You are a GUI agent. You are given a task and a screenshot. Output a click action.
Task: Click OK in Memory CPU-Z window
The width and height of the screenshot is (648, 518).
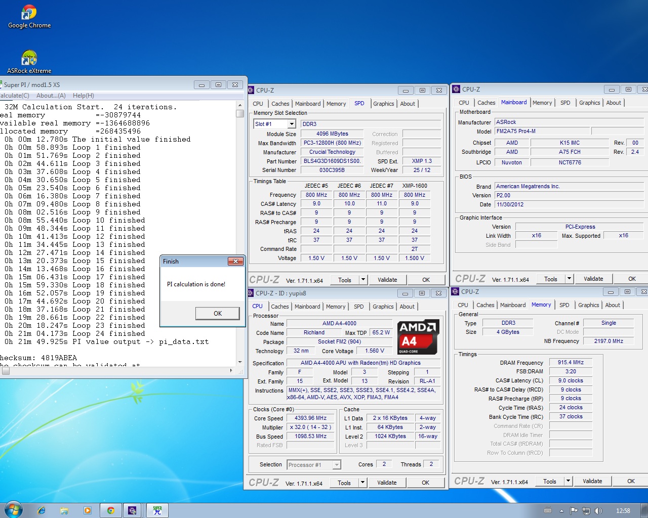point(631,481)
